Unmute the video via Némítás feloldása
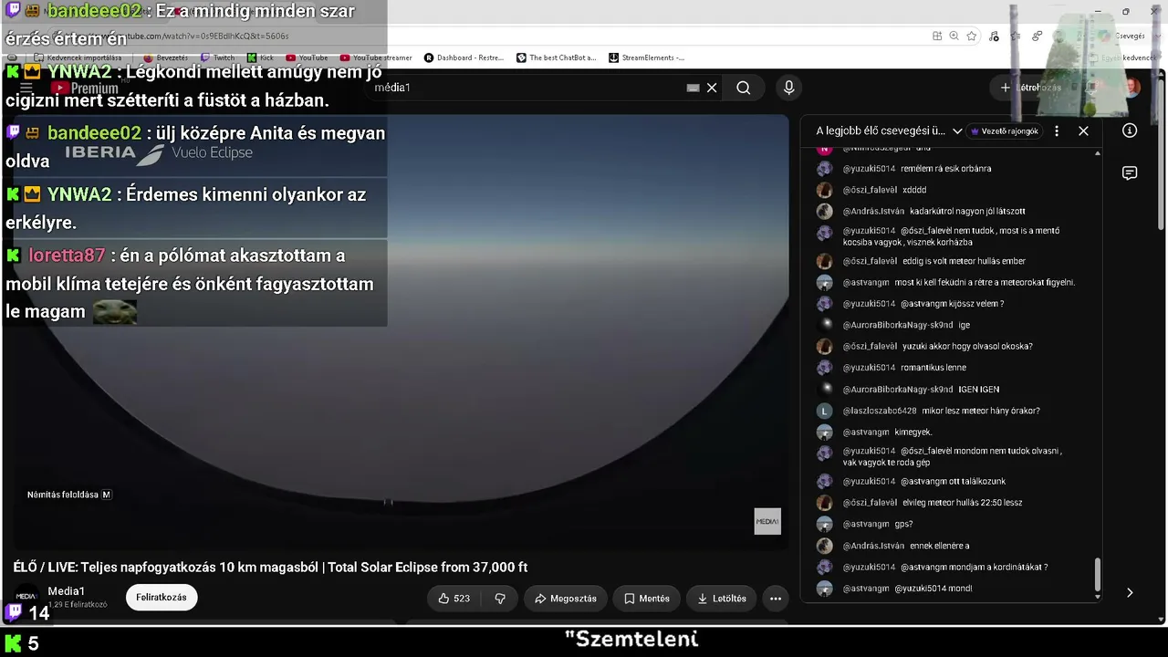The width and height of the screenshot is (1168, 657). tap(69, 495)
